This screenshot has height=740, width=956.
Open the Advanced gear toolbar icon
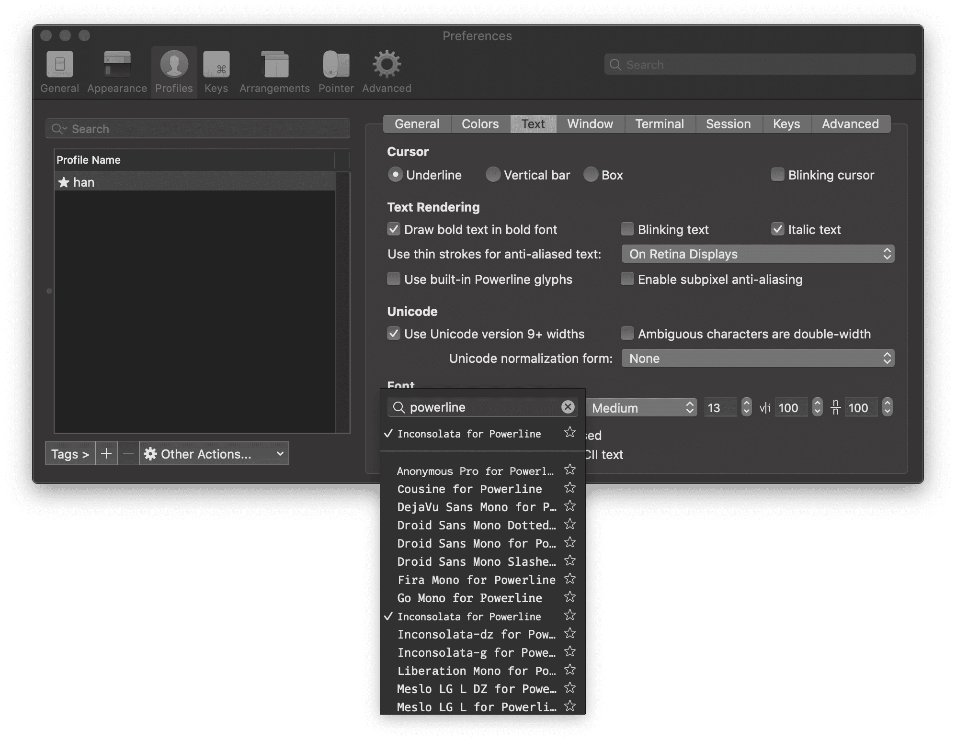tap(387, 72)
